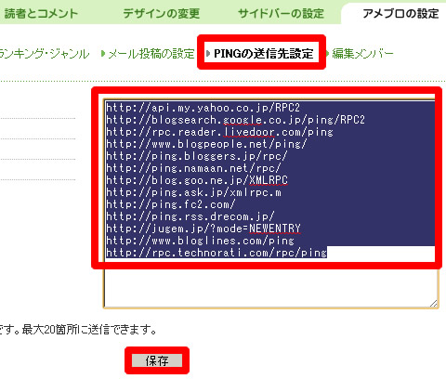The height and width of the screenshot is (379, 446).
Task: Click arrow icon before PINGの送信先設定
Action: click(208, 54)
